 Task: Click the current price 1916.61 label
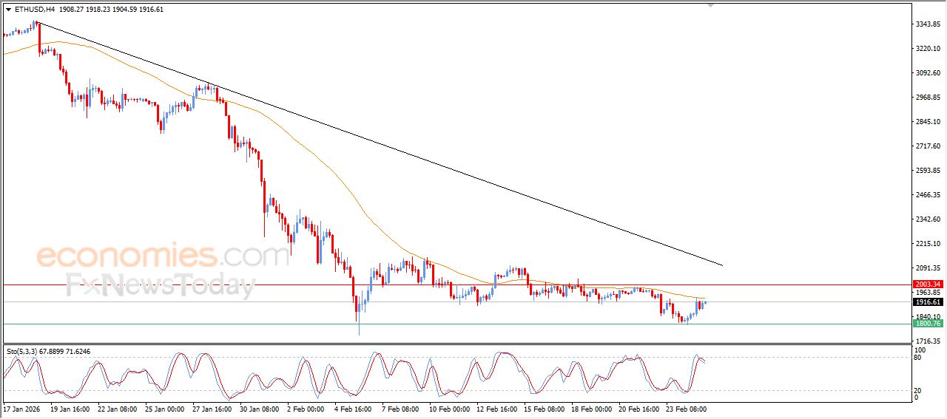927,302
